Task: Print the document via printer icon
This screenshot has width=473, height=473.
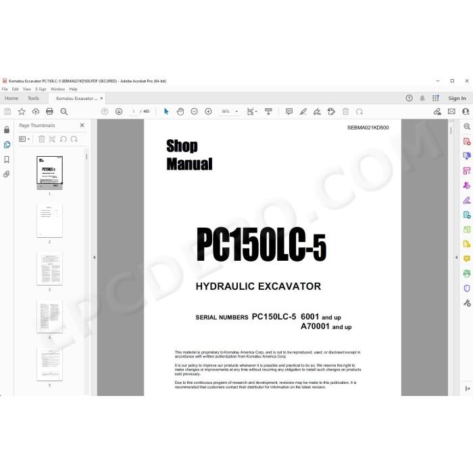Action: tap(49, 111)
